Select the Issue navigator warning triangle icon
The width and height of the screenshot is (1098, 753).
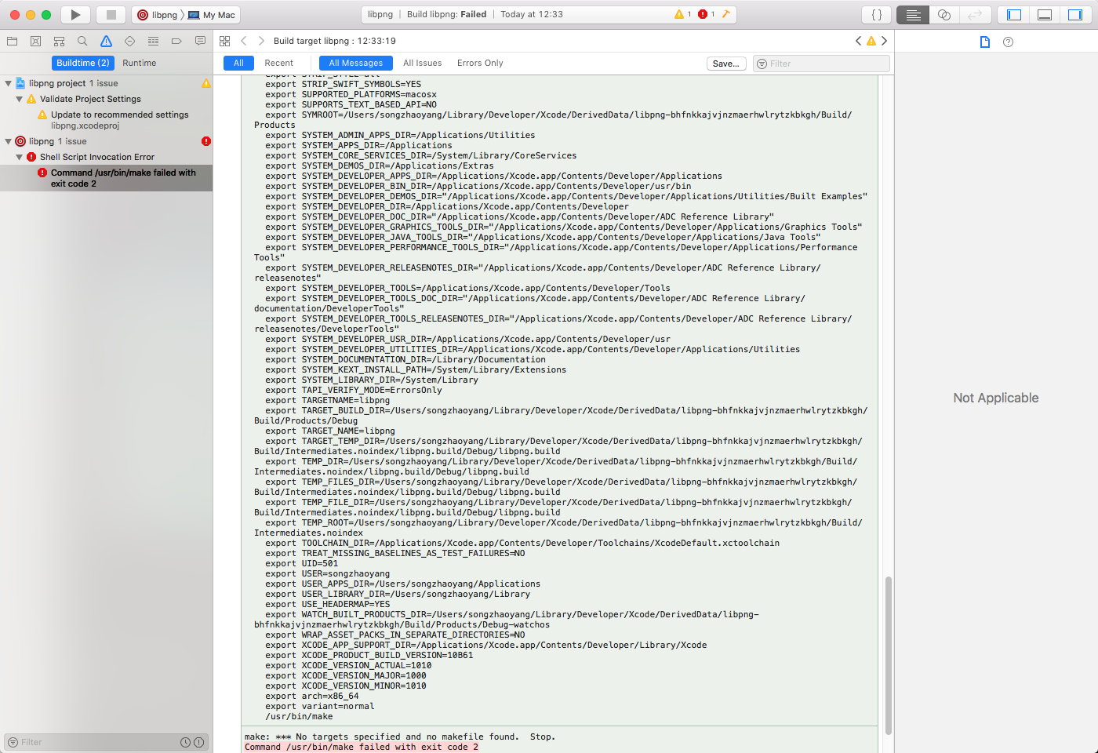click(x=106, y=41)
